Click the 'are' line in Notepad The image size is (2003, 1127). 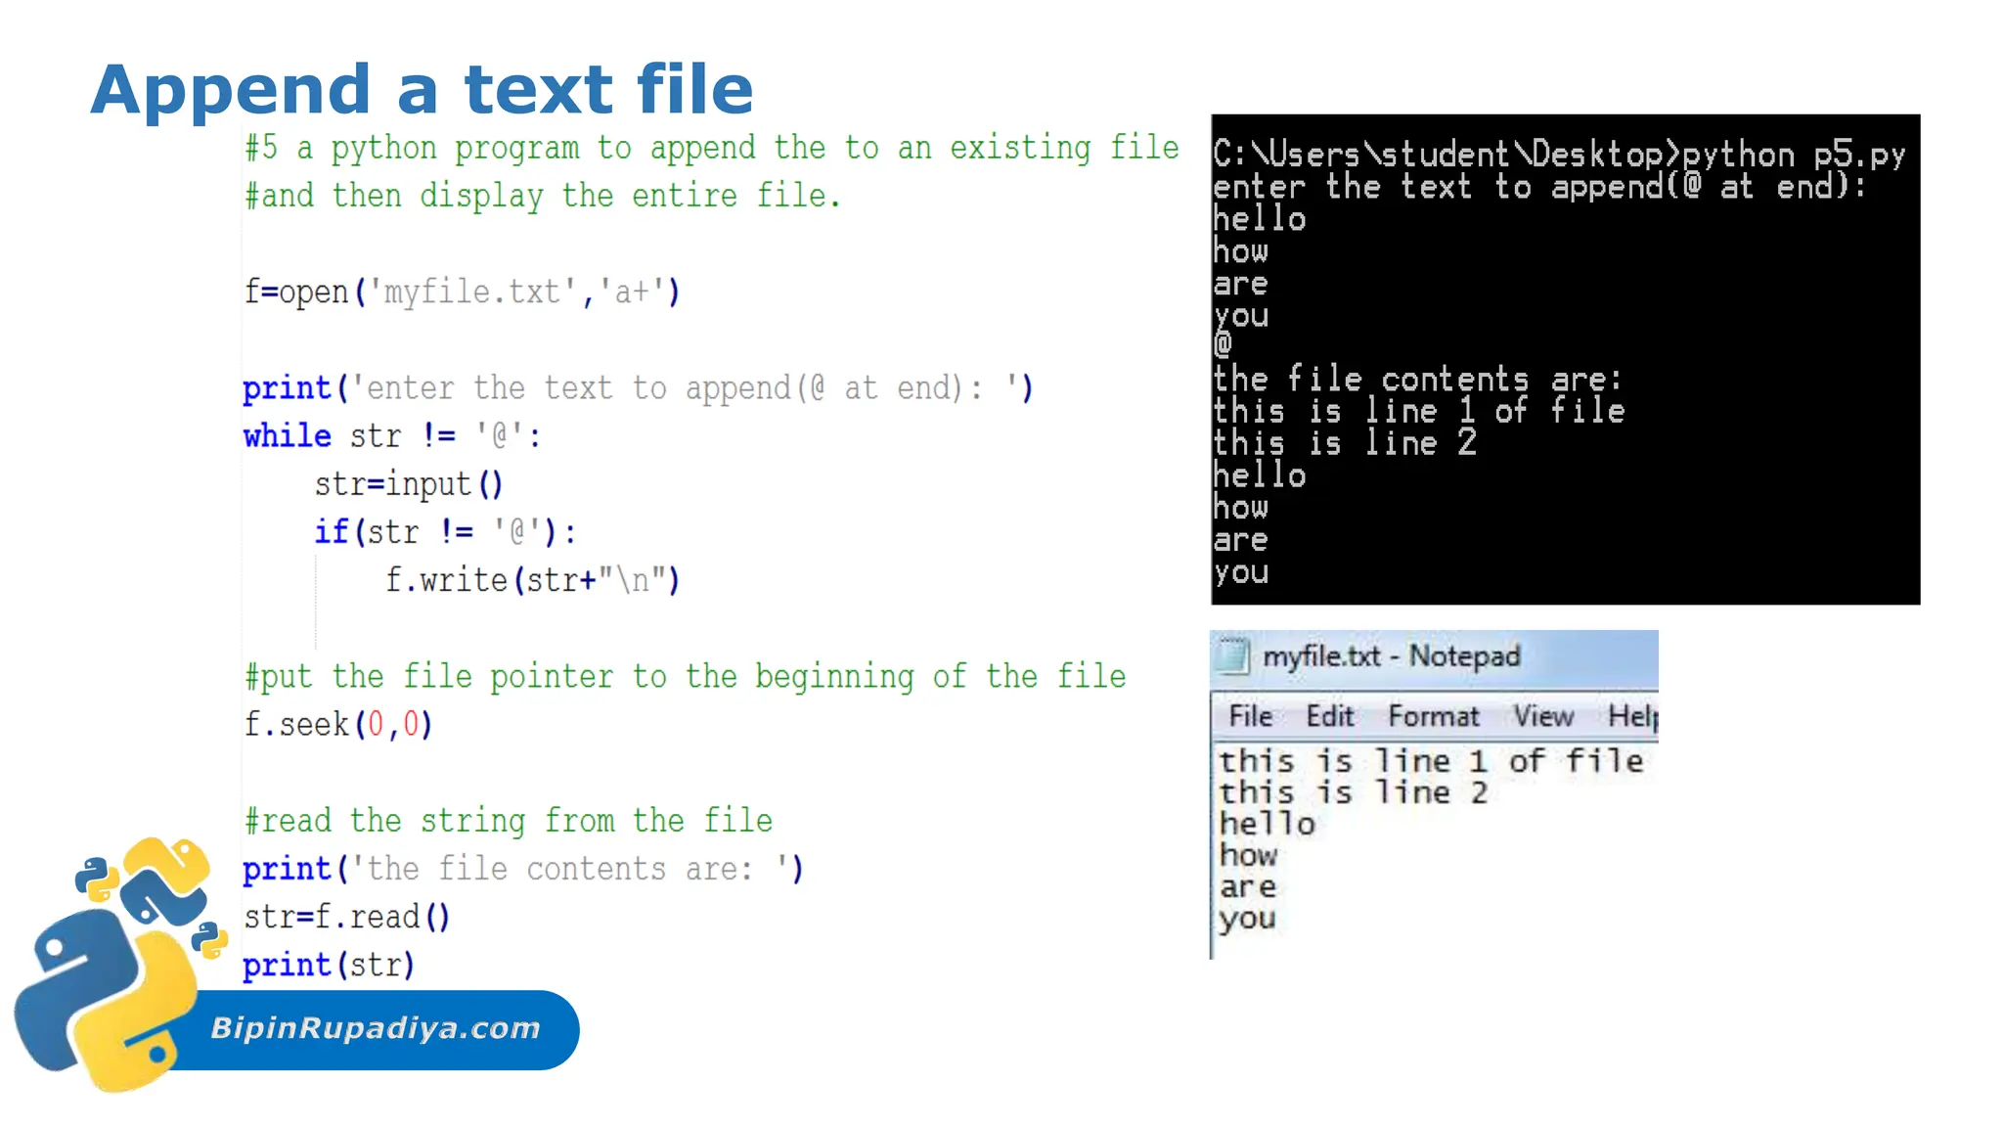1248,886
